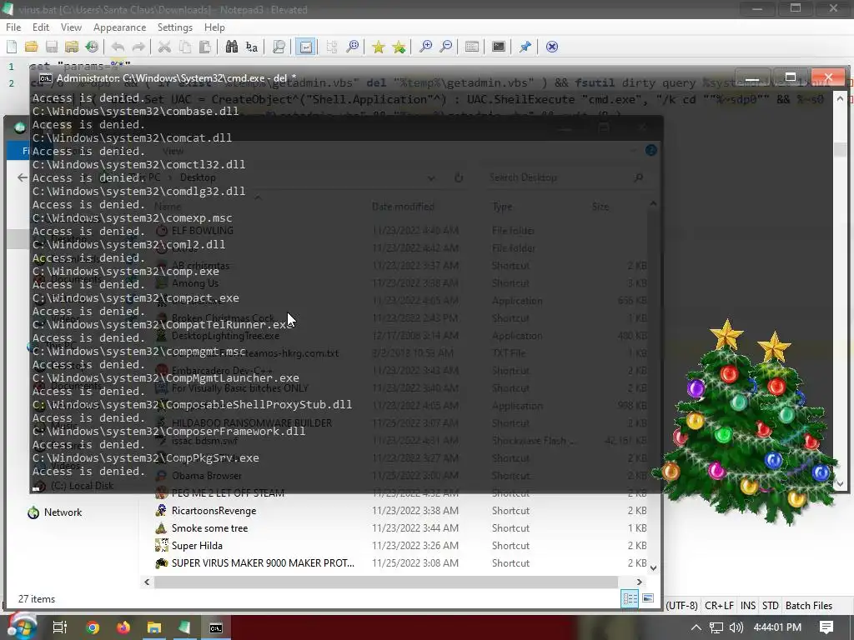Click the taskbar clock showing 4:44:01 PM
Viewport: 854px width, 640px height.
tap(777, 627)
